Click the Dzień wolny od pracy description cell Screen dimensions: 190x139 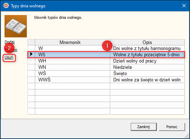click(147, 61)
